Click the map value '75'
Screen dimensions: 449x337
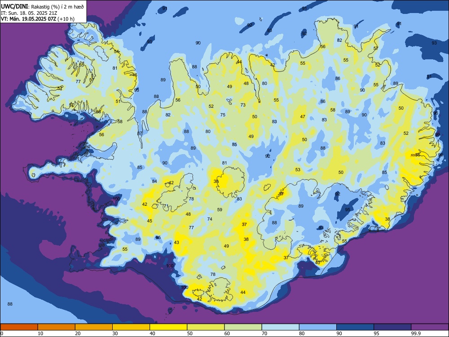(x=223, y=115)
